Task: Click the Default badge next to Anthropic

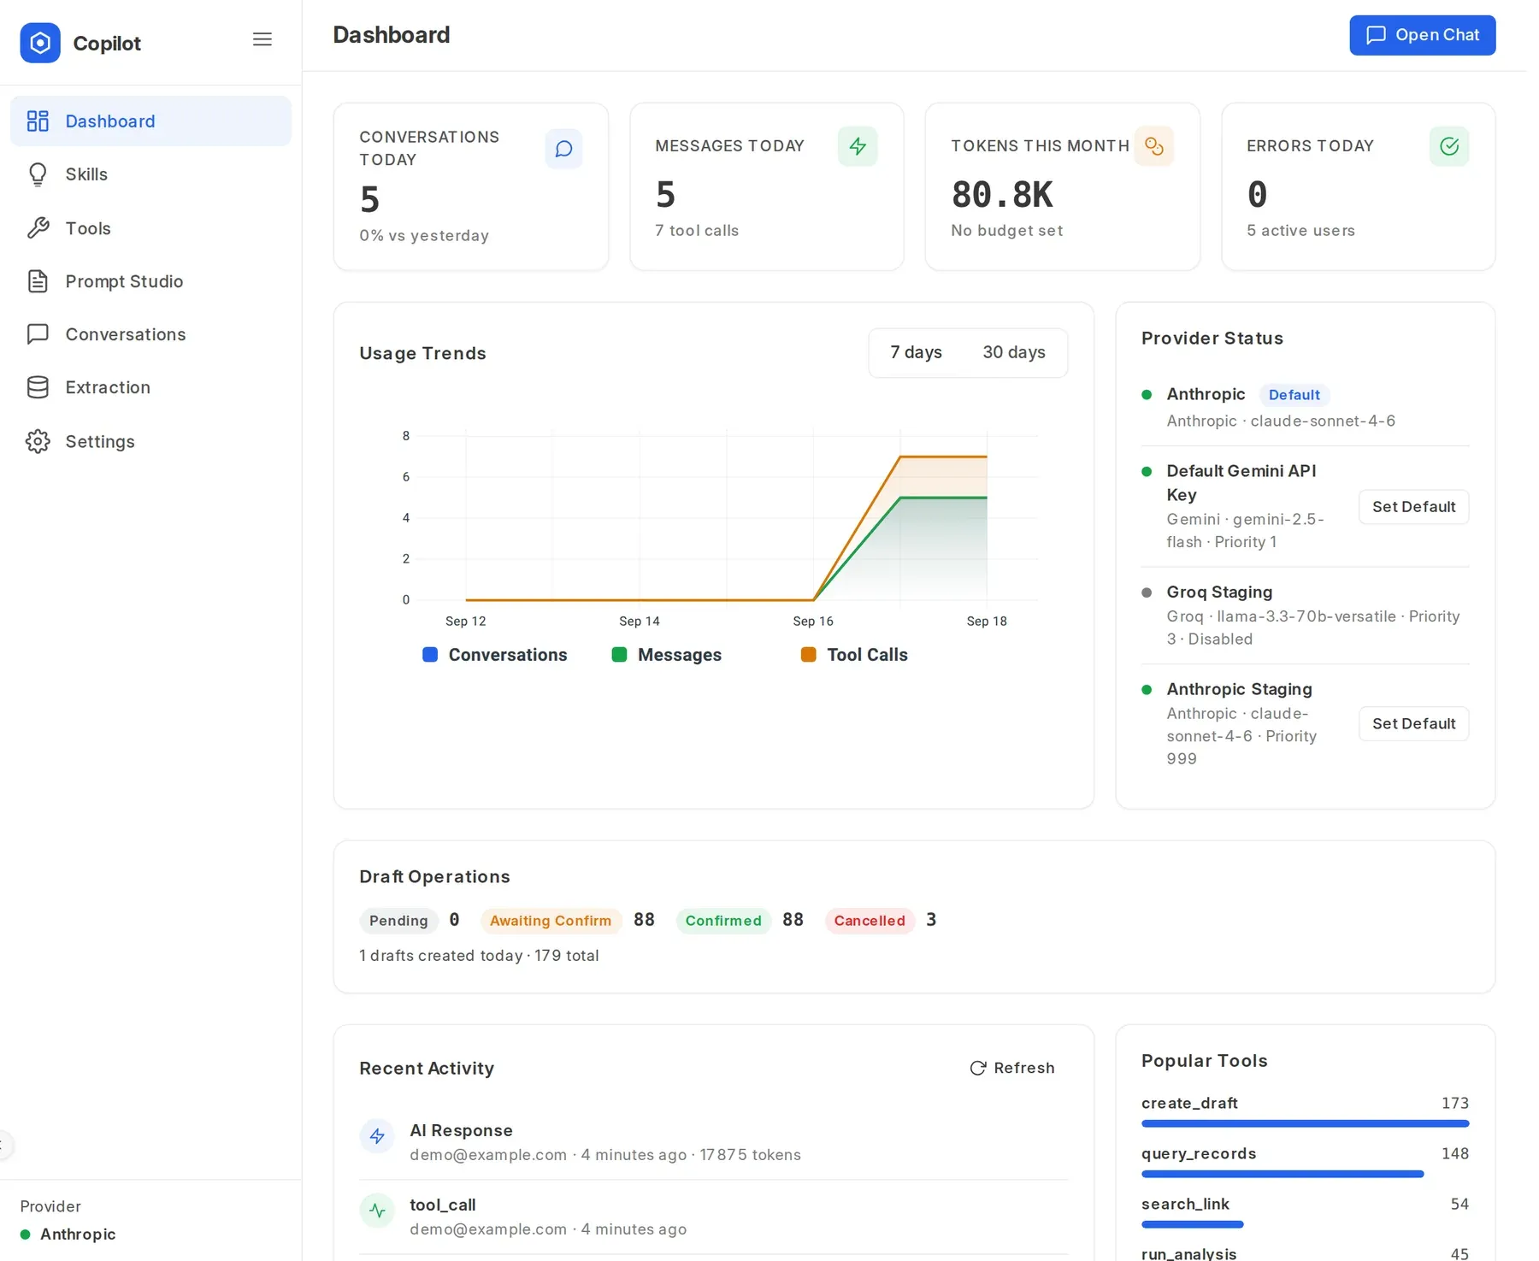Action: click(x=1294, y=395)
